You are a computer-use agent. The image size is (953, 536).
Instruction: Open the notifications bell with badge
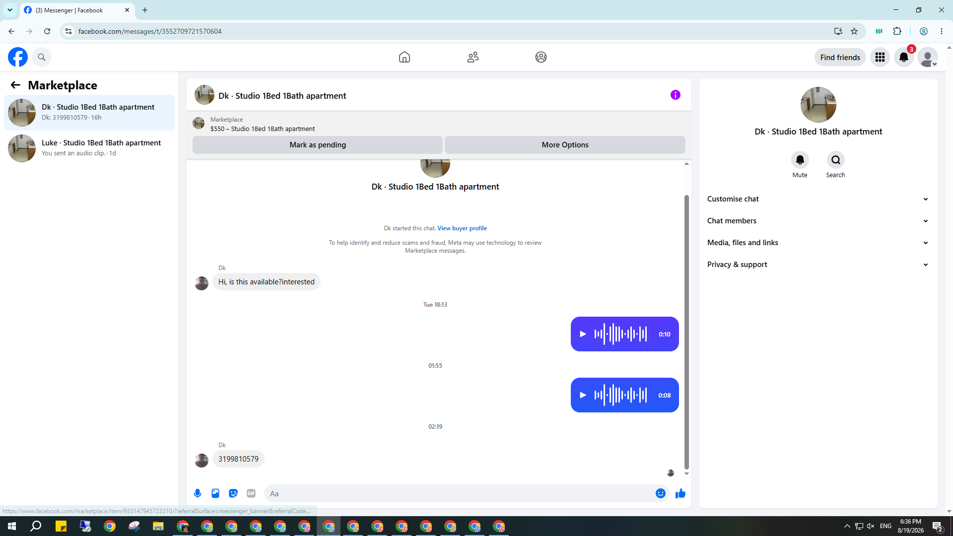[x=904, y=57]
